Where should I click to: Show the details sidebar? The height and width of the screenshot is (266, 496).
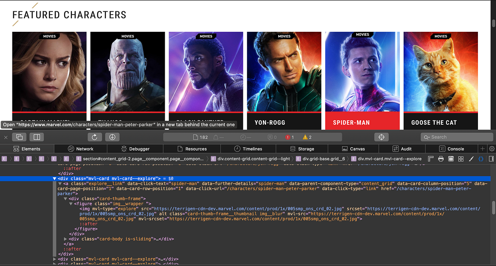coord(491,159)
